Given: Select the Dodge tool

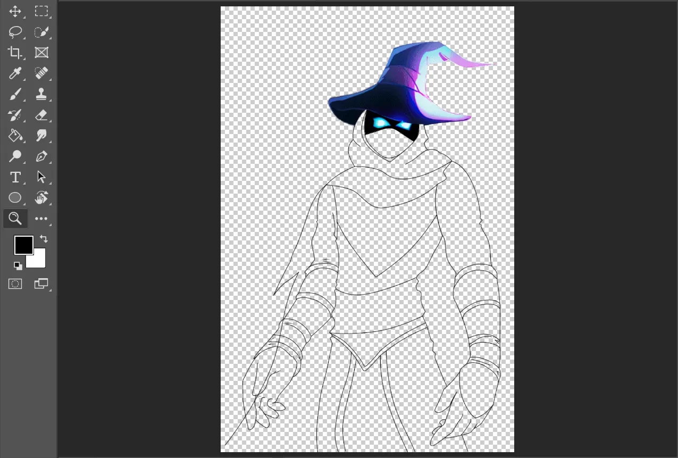Looking at the screenshot, I should [x=15, y=156].
